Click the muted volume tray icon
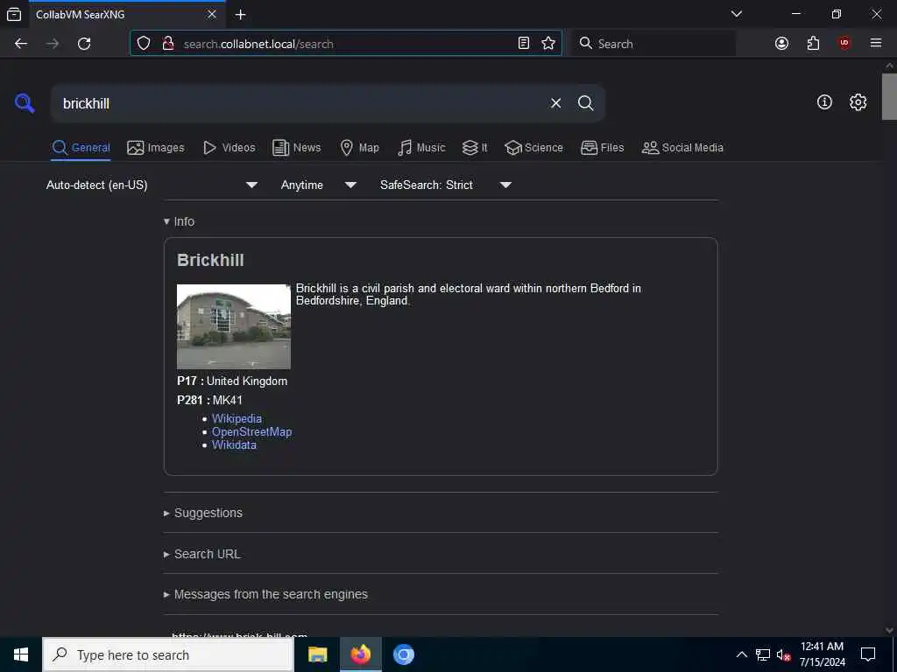Screen dimensions: 897x672 783,654
